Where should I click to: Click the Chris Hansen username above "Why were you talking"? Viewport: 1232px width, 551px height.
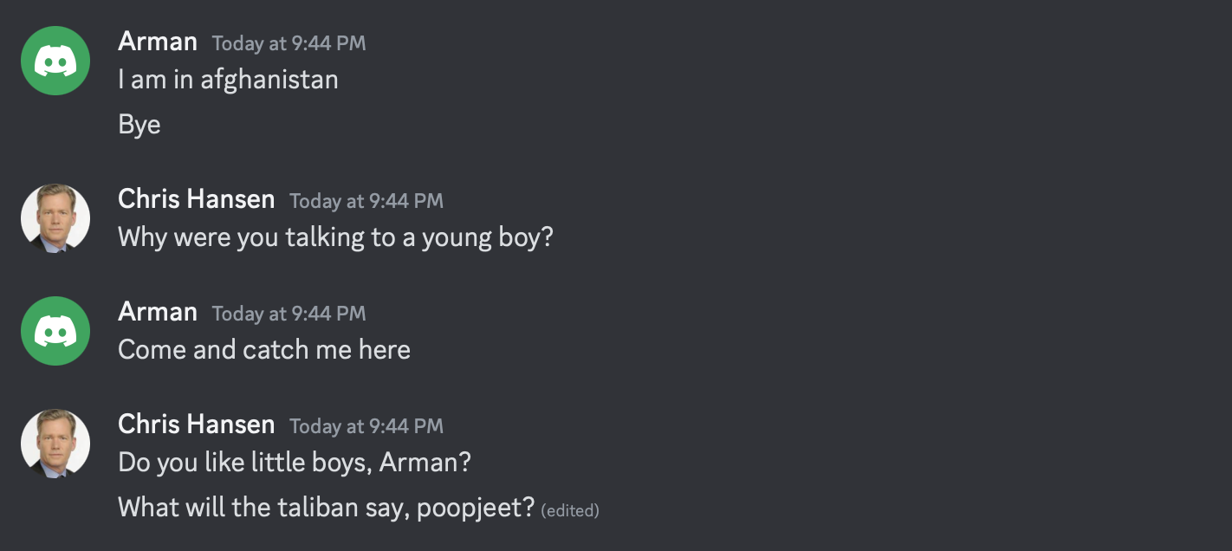click(x=196, y=199)
